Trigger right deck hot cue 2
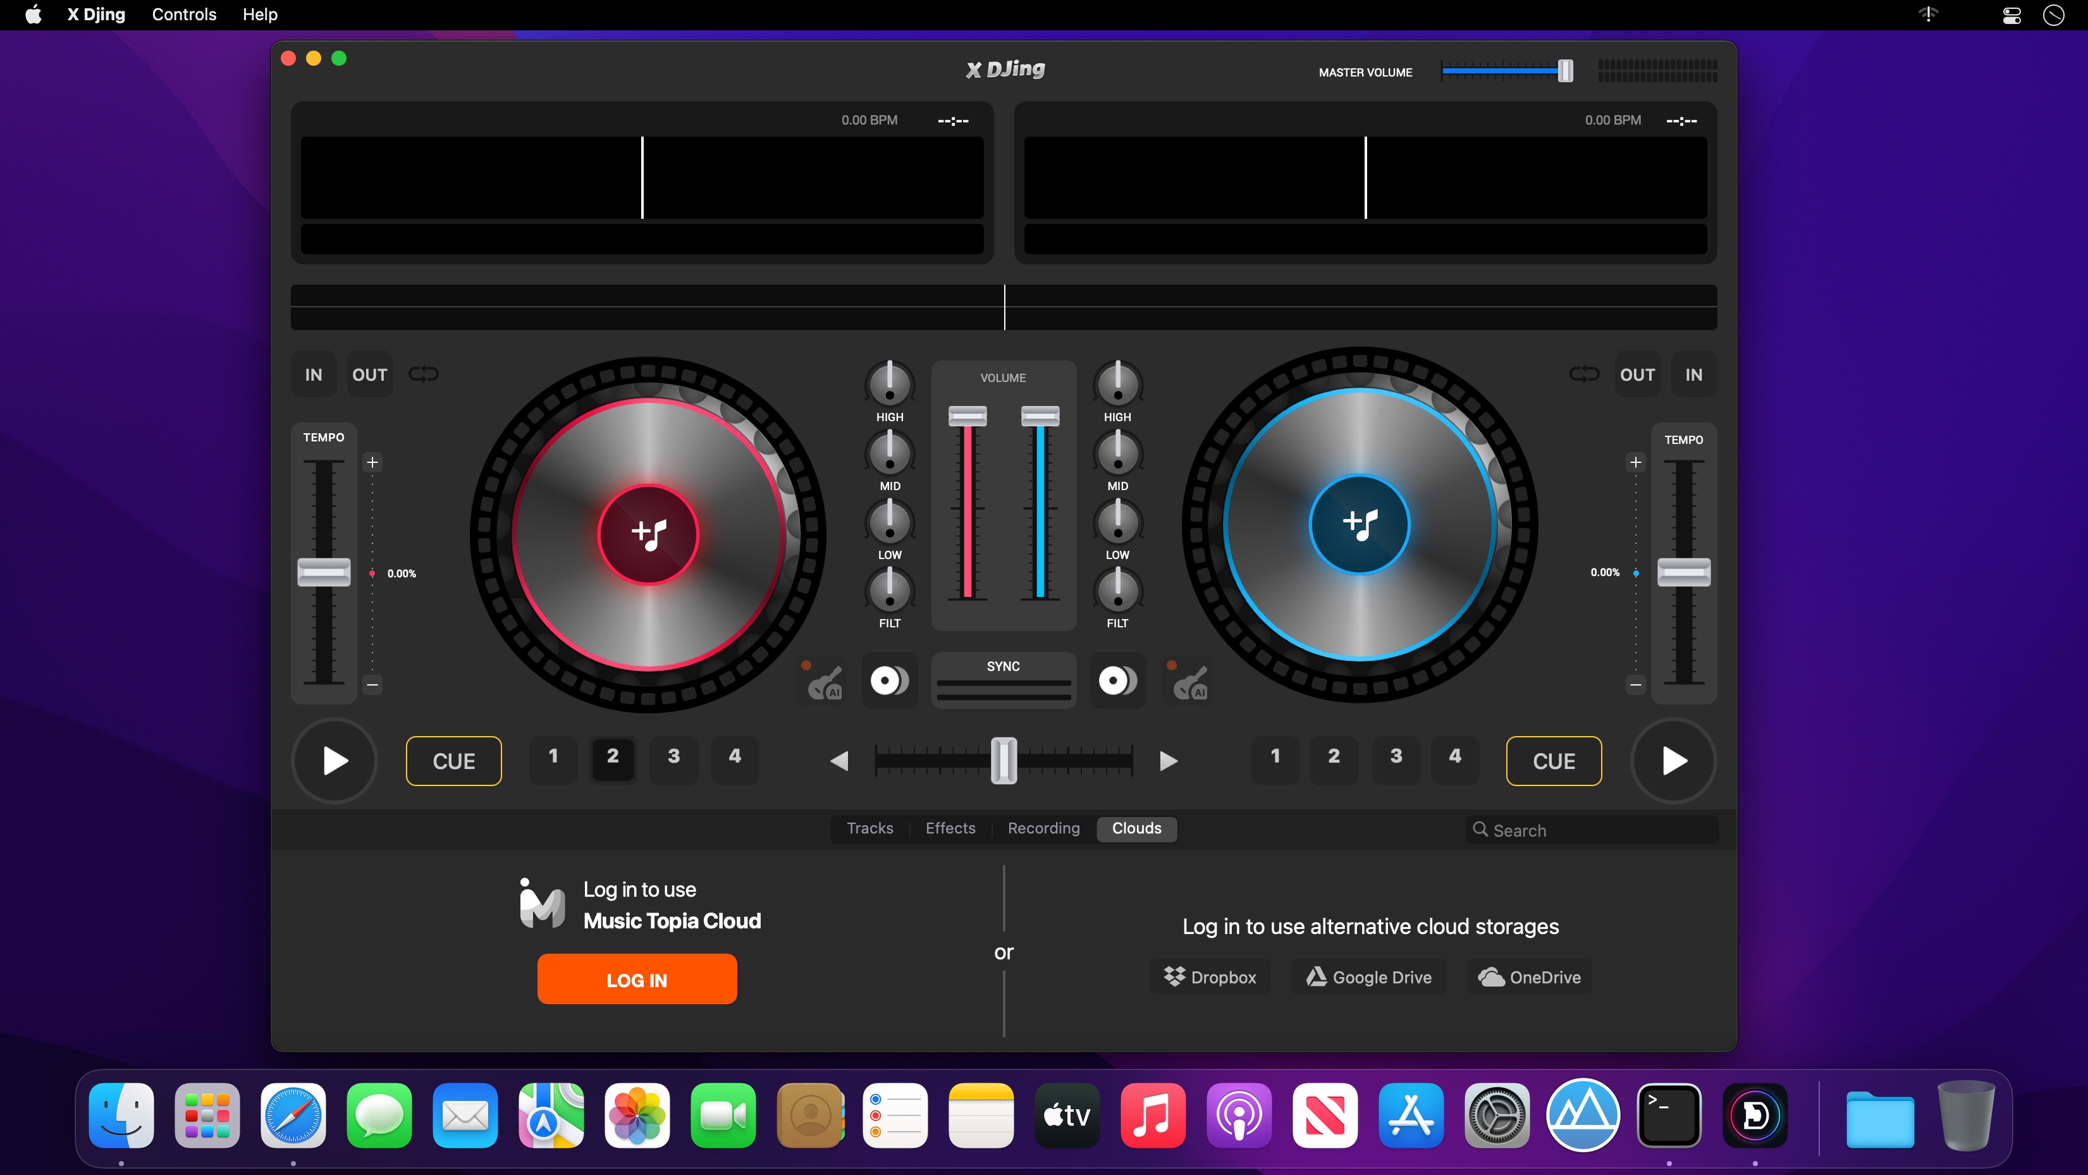The height and width of the screenshot is (1175, 2088). point(1334,760)
